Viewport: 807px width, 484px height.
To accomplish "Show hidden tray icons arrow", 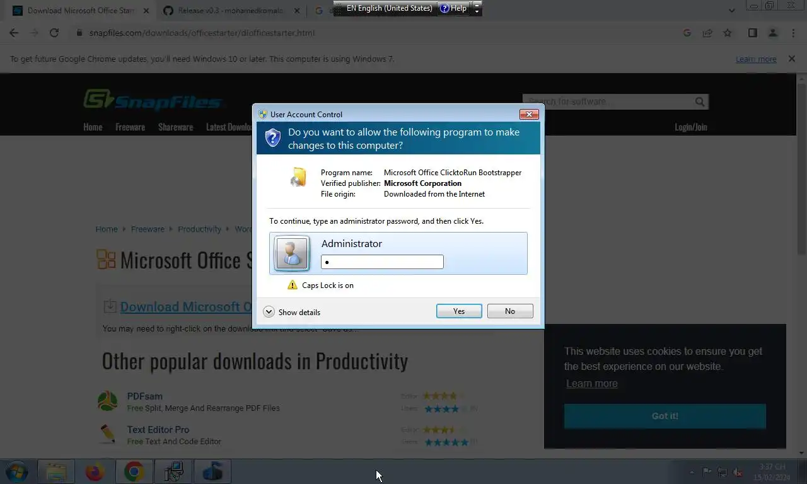I will coord(692,472).
